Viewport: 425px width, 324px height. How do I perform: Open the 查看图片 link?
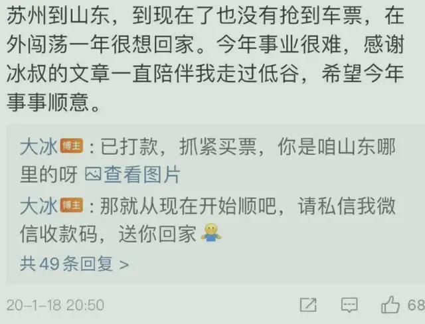click(x=141, y=174)
